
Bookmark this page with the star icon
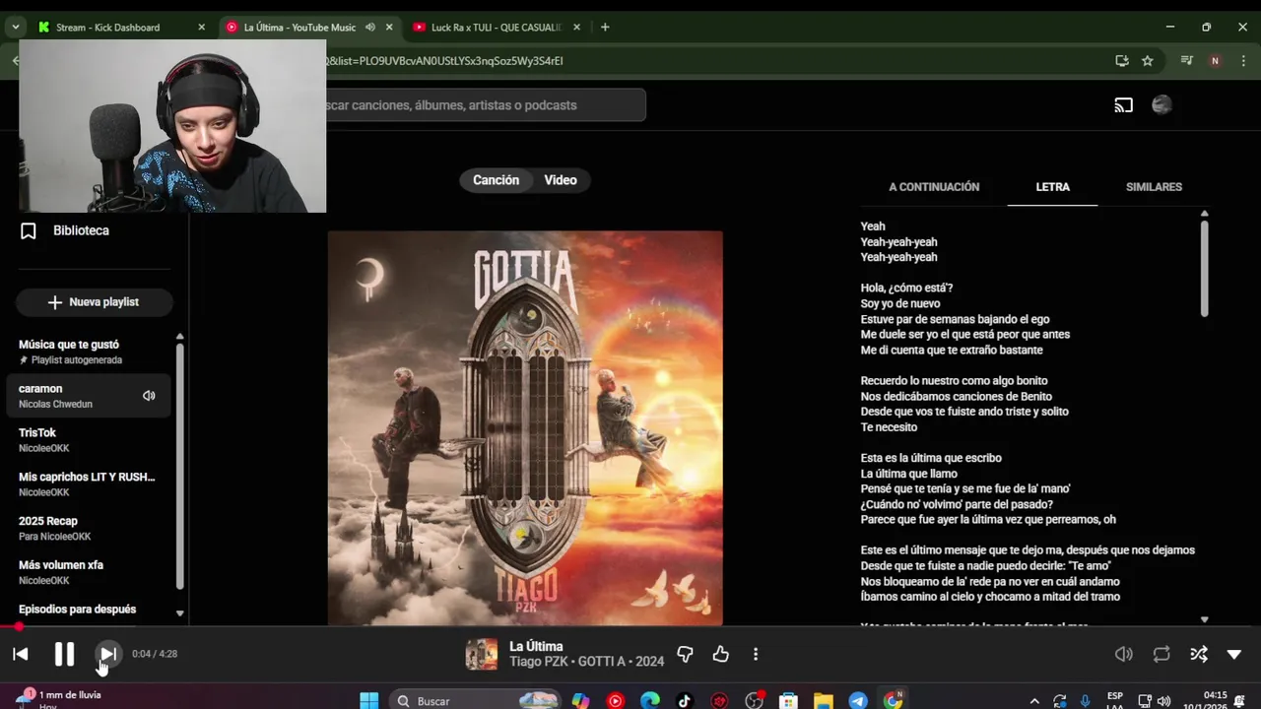tap(1148, 61)
